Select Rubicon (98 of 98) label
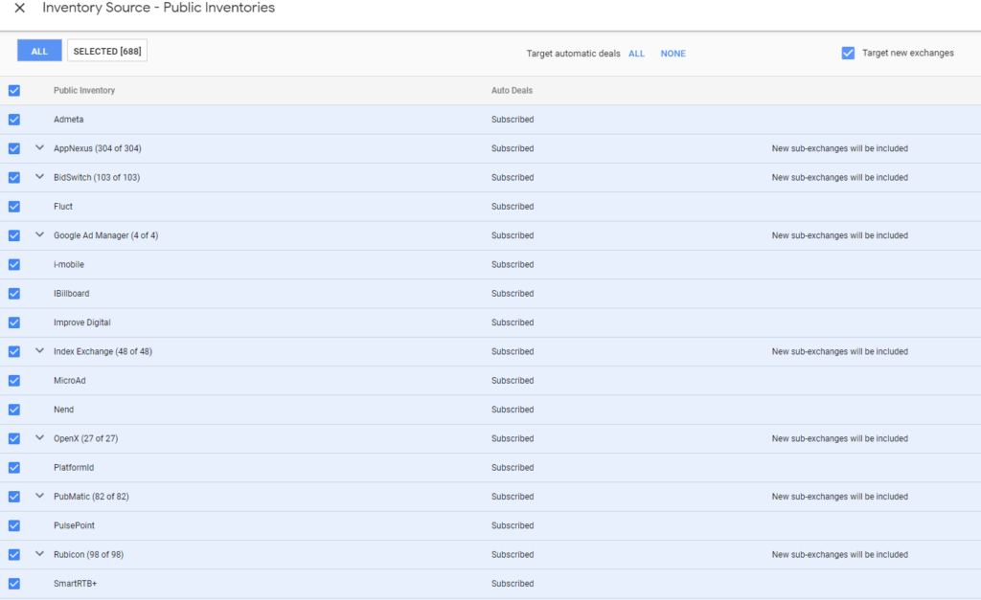The image size is (981, 600). click(x=88, y=555)
